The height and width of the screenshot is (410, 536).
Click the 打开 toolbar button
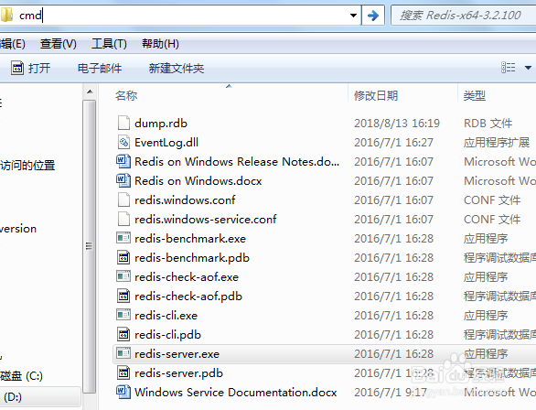pyautogui.click(x=31, y=68)
